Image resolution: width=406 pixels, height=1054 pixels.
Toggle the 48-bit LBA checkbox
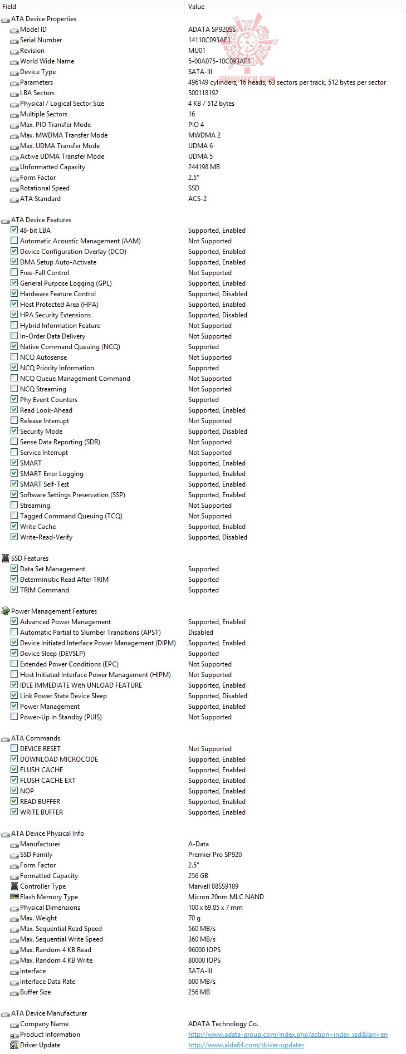pyautogui.click(x=14, y=230)
